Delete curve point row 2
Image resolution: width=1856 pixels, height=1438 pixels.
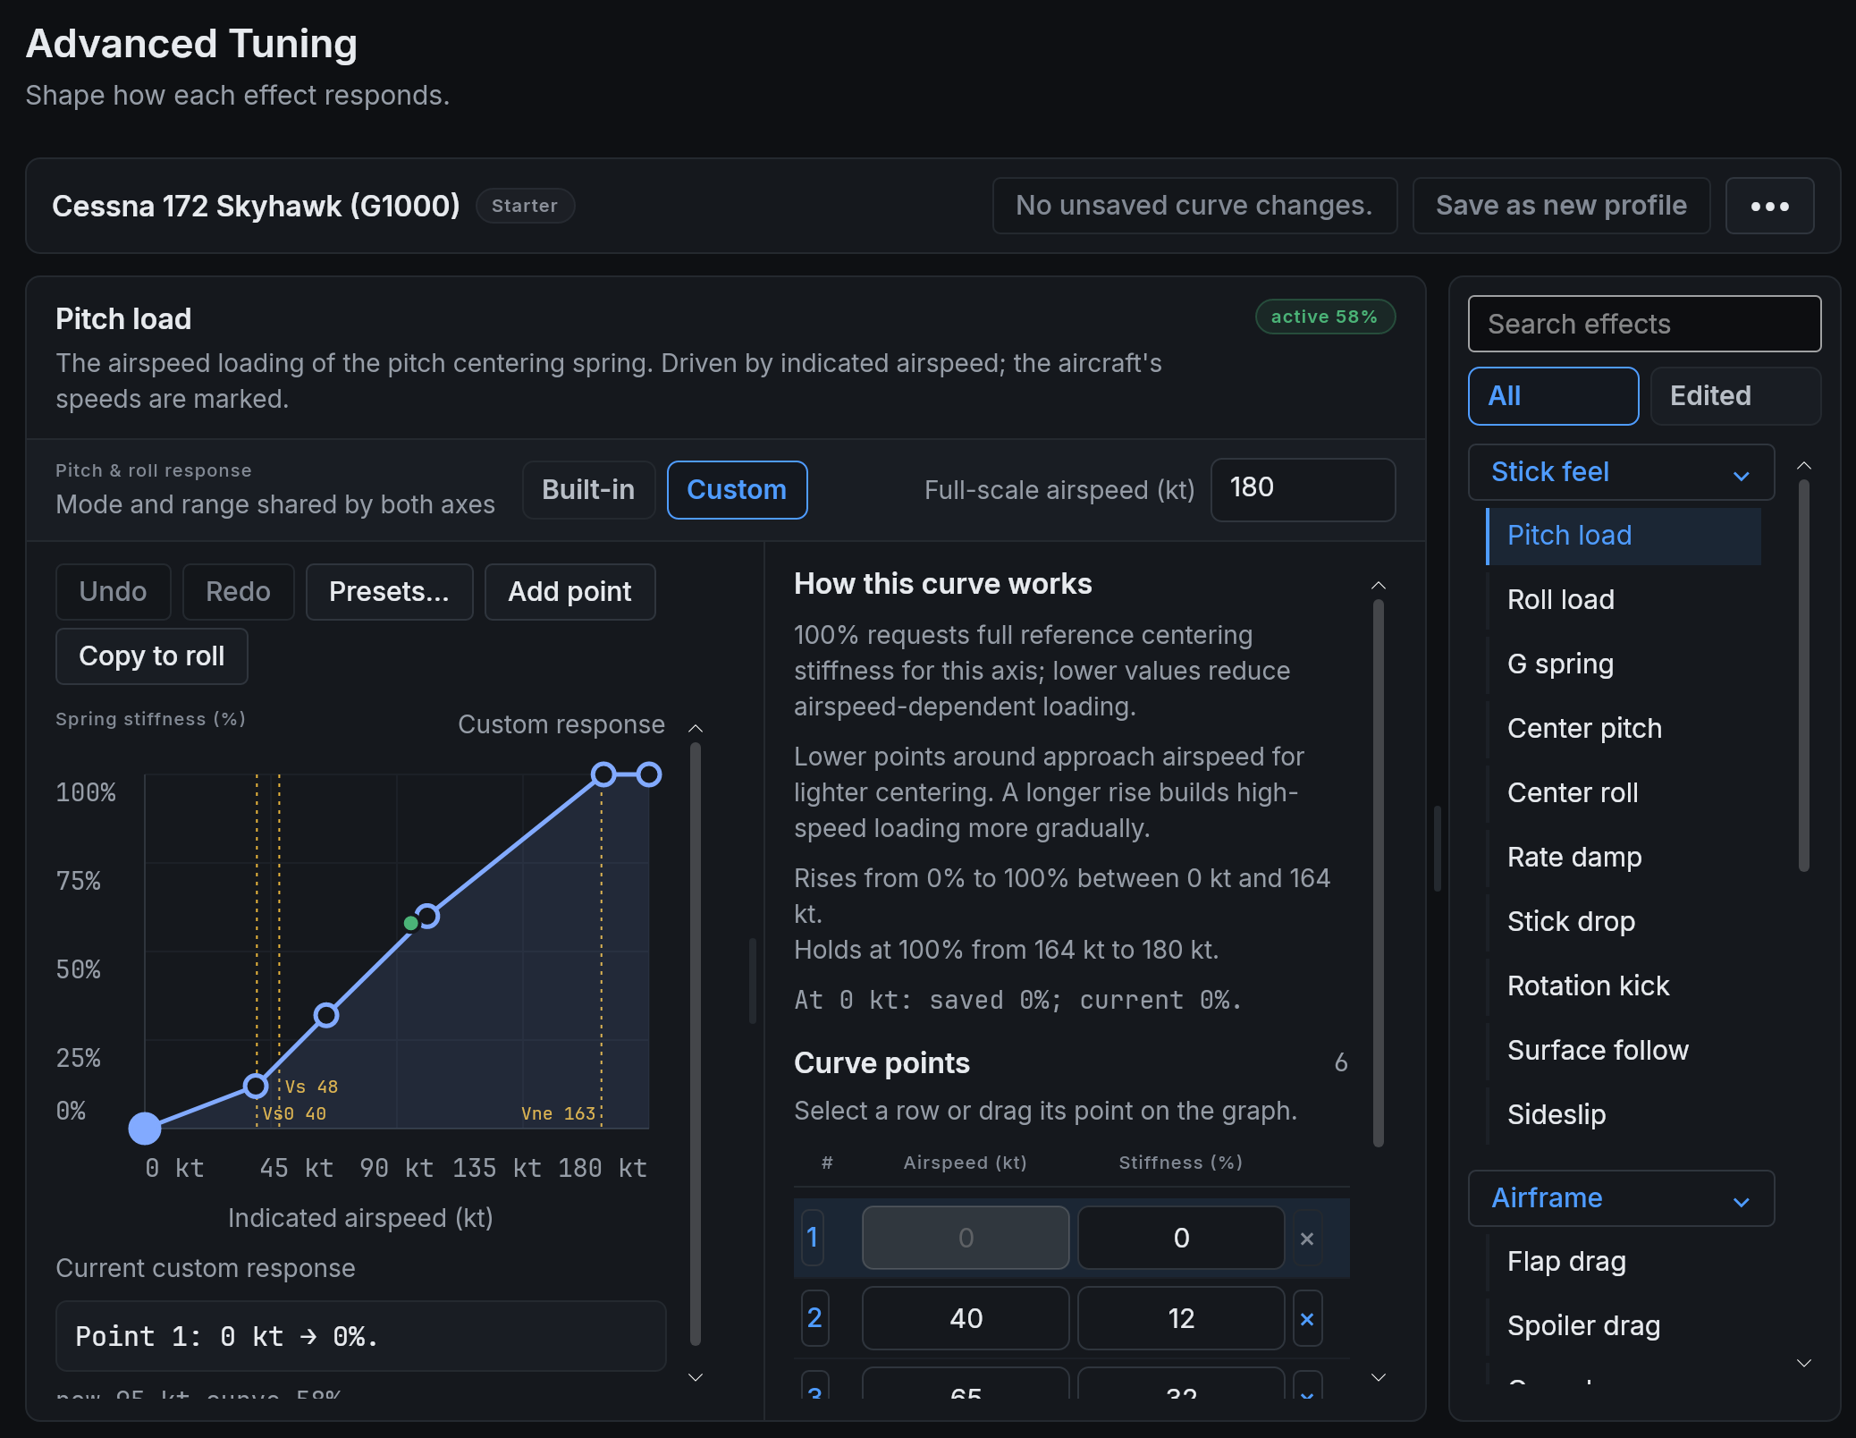[1307, 1319]
